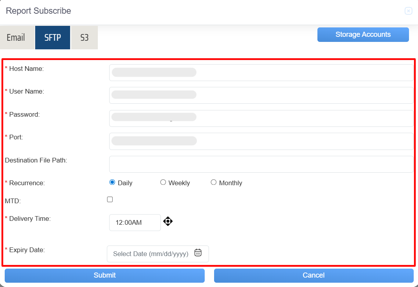Open the Expiry Date calendar icon
The width and height of the screenshot is (418, 287).
tap(198, 253)
